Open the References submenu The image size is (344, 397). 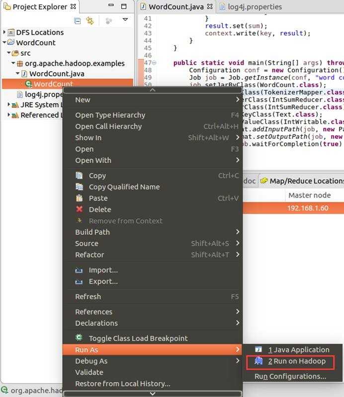click(153, 311)
